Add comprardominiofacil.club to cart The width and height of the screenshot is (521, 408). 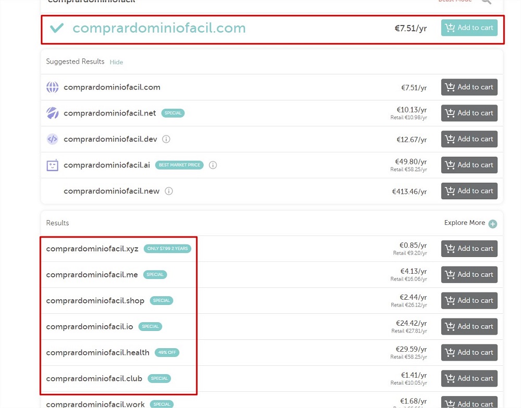coord(469,378)
